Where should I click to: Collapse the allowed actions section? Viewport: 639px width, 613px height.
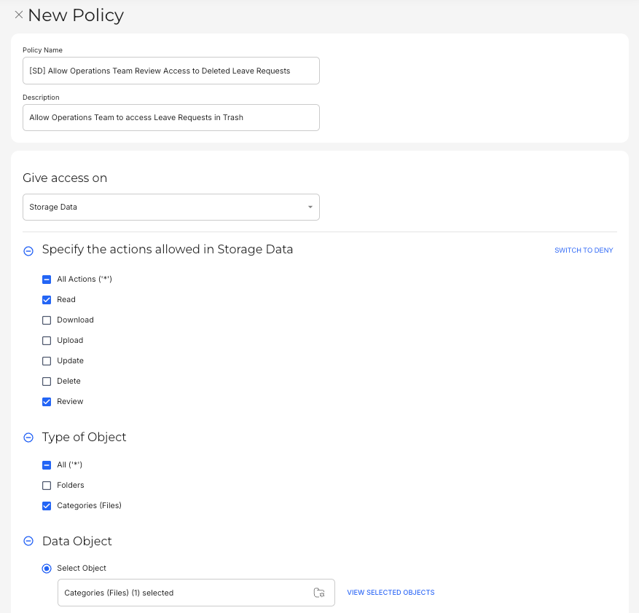[x=28, y=250]
